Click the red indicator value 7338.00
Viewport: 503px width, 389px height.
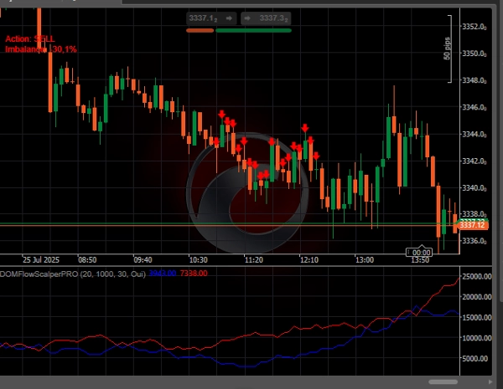tap(194, 274)
